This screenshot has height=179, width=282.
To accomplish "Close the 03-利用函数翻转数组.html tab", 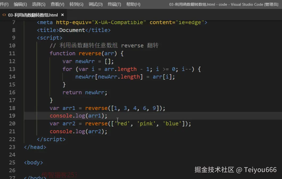I will pyautogui.click(x=63, y=15).
